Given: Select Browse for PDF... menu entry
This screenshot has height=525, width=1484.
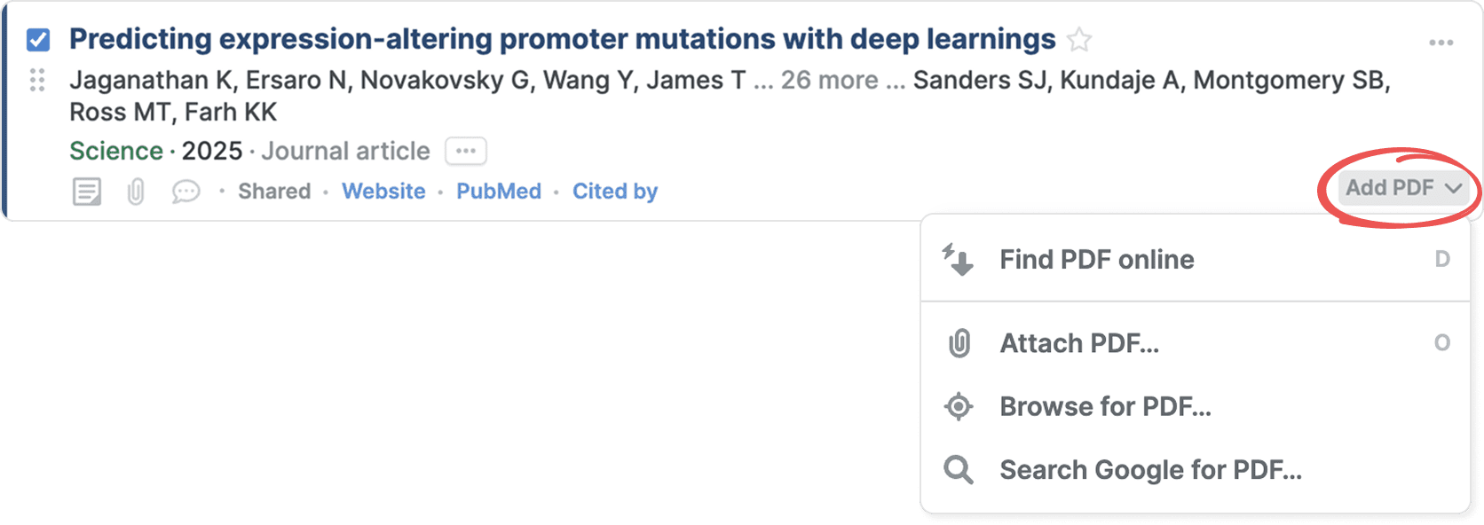Looking at the screenshot, I should point(1105,406).
